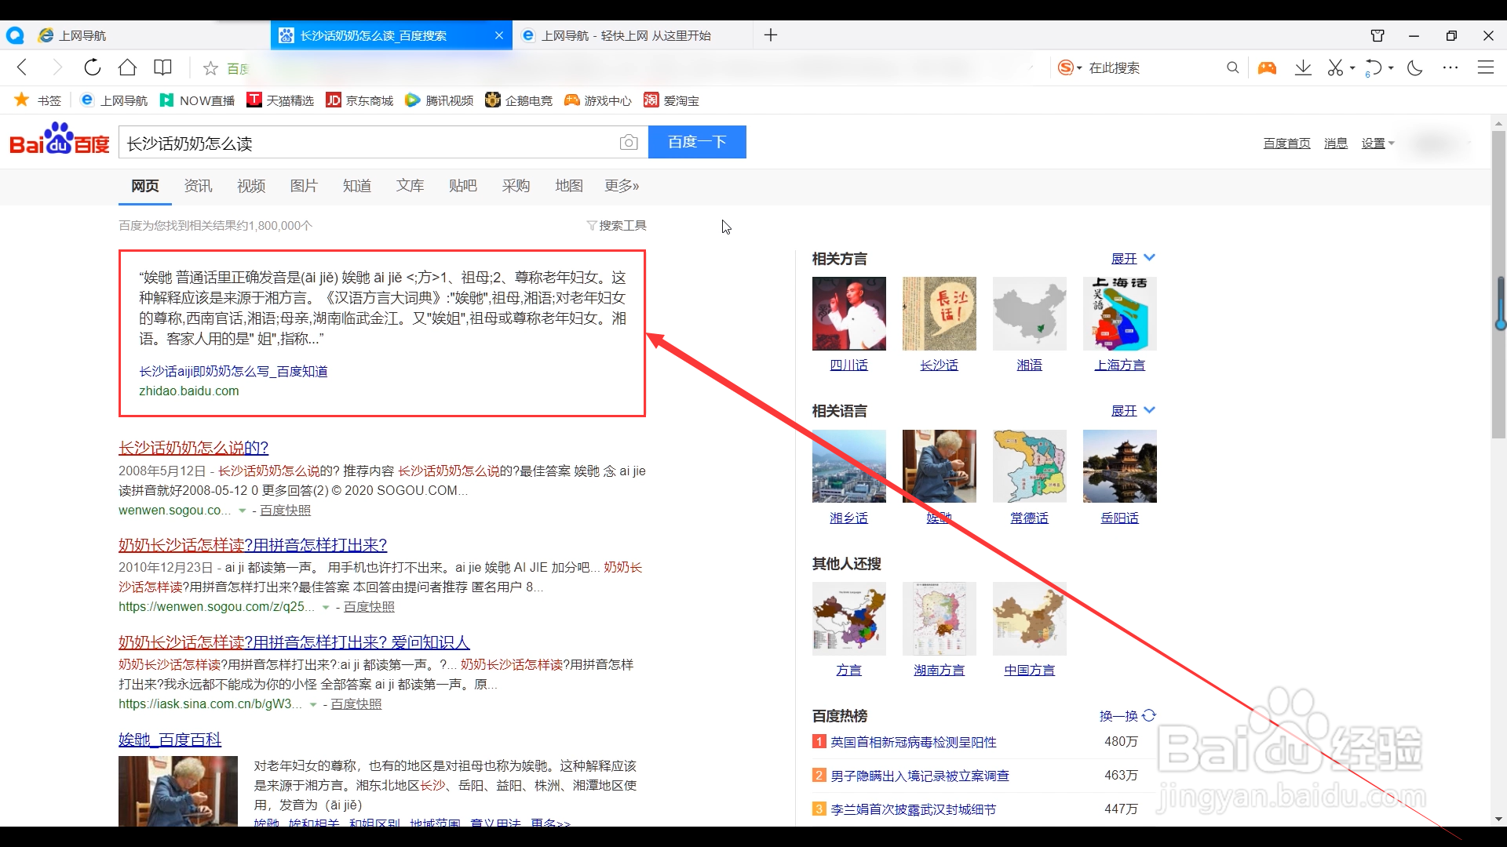Open 长沙话aiji即奶奶怎么写_百度知道 link
This screenshot has height=847, width=1507.
(233, 371)
